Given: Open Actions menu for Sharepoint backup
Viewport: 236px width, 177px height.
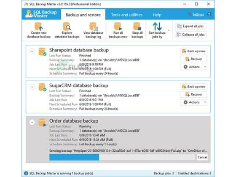Looking at the screenshot, I should click(x=193, y=67).
